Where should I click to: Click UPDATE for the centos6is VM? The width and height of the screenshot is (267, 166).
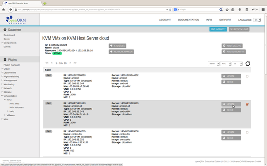[231, 132]
